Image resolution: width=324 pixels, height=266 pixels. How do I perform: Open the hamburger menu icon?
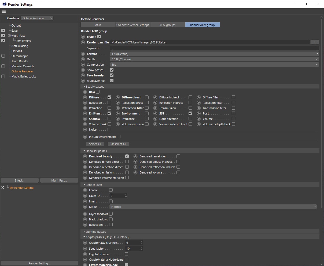(x=4, y=11)
